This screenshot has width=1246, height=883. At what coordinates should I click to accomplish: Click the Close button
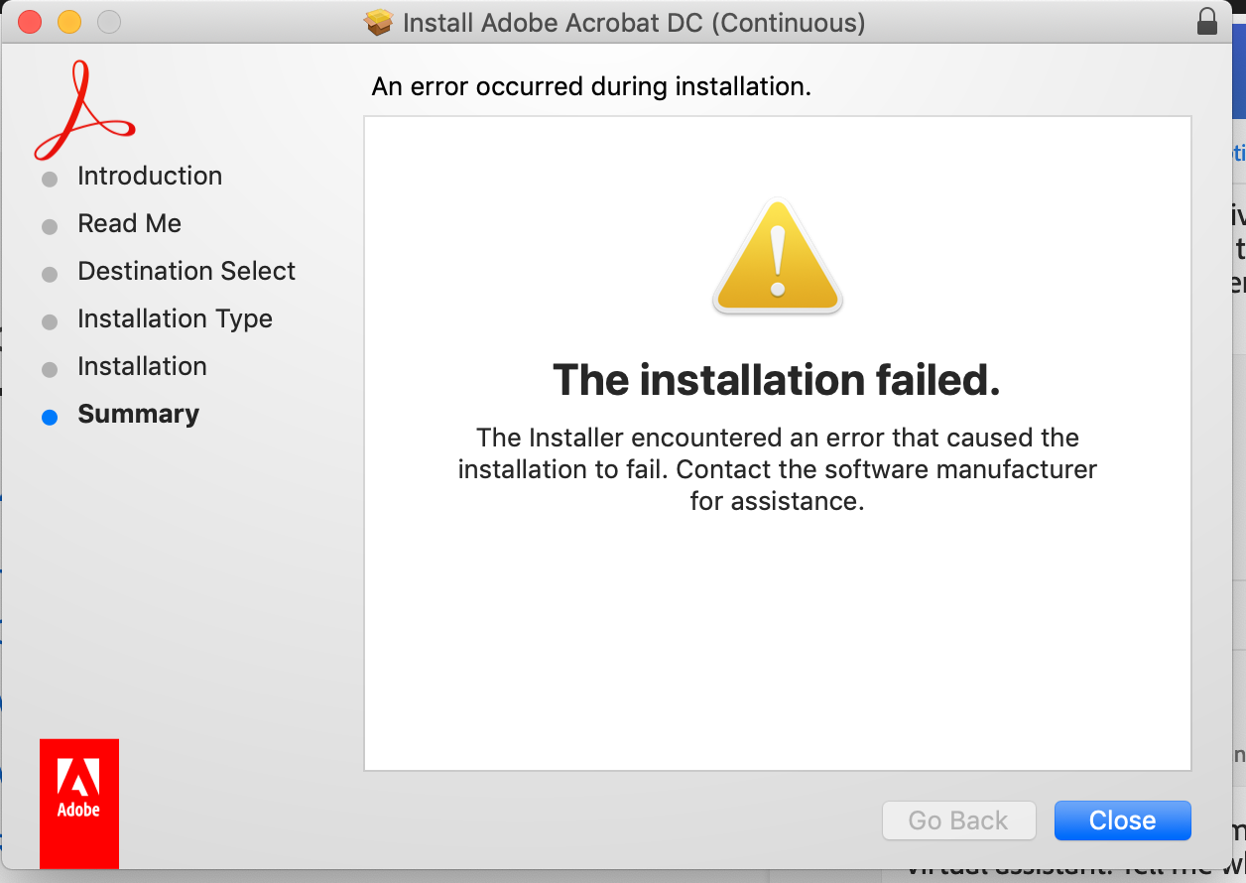(1122, 820)
